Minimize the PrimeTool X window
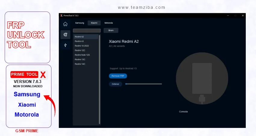 click(x=228, y=16)
